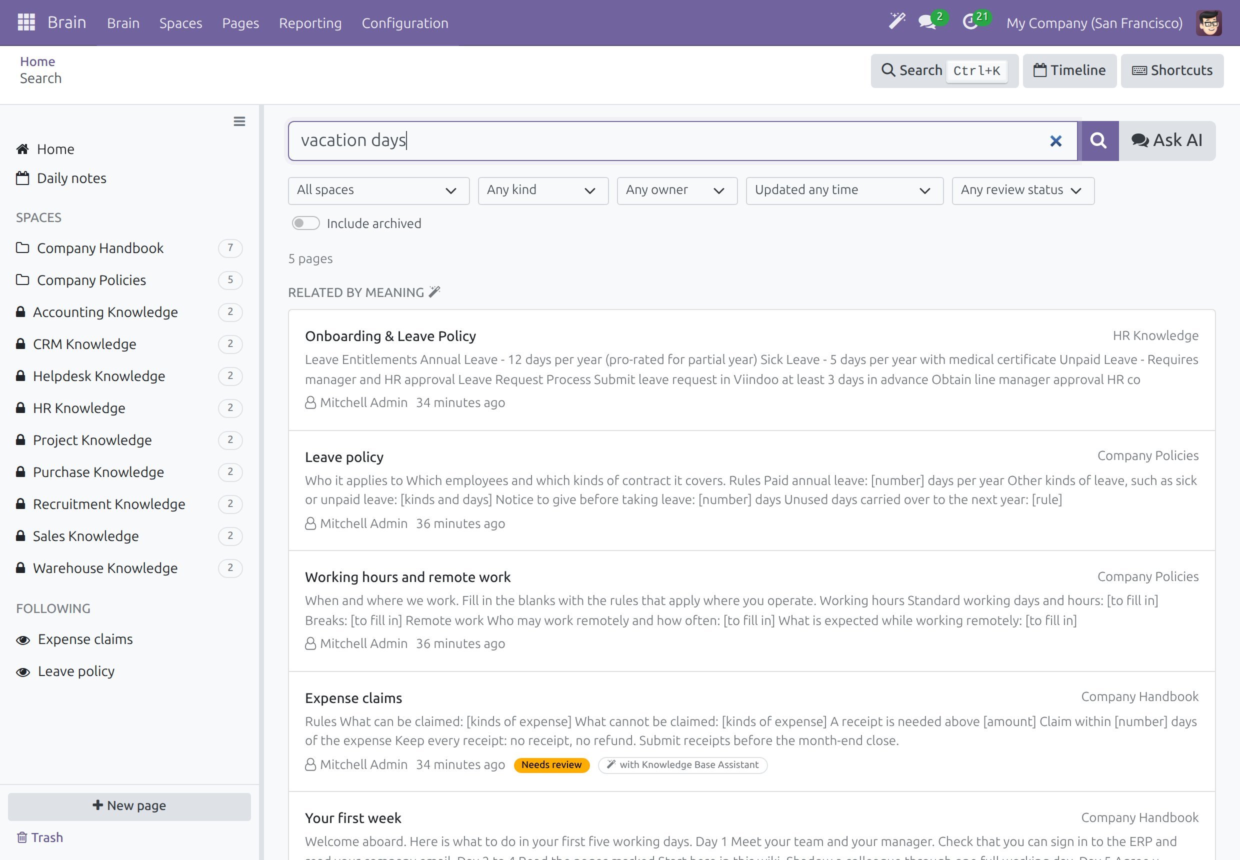
Task: Collapse the sidebar with the hamburger icon
Action: coord(239,122)
